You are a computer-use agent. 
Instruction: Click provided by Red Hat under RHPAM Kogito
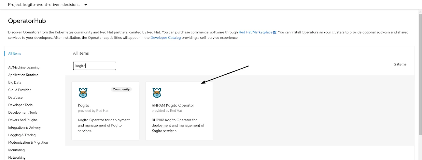pos(167,111)
